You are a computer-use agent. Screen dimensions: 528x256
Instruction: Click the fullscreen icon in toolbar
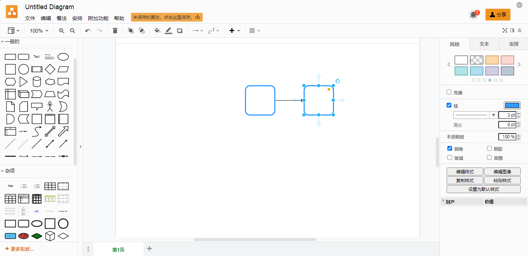505,30
